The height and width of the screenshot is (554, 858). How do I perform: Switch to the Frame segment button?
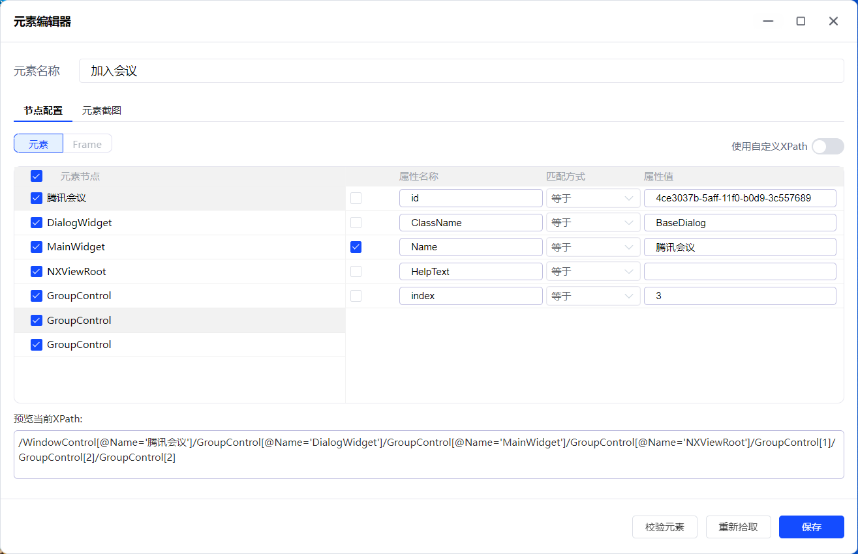(87, 144)
